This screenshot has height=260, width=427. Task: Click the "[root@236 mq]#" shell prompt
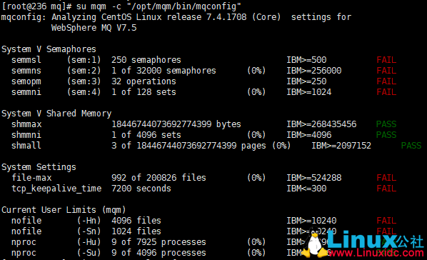click(x=36, y=6)
